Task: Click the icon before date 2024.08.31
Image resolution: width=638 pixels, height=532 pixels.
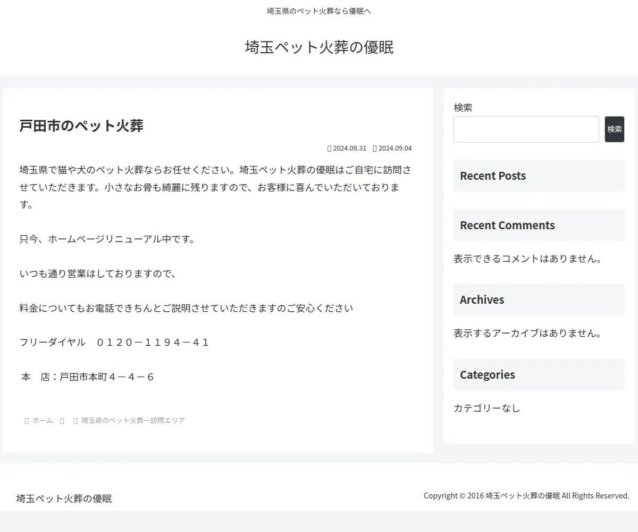Action: [x=329, y=148]
